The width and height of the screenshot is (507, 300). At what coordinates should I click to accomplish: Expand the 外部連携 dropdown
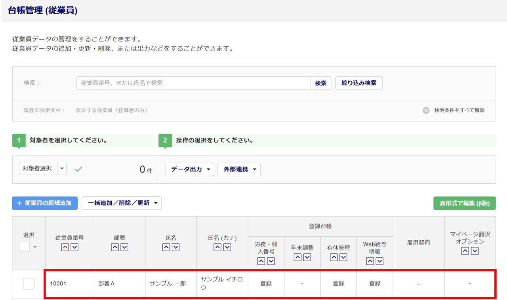[239, 169]
